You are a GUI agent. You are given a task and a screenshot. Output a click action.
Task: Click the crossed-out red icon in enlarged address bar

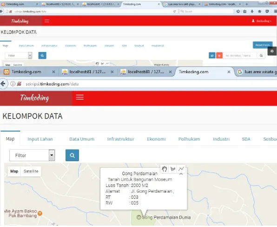(x=19, y=84)
